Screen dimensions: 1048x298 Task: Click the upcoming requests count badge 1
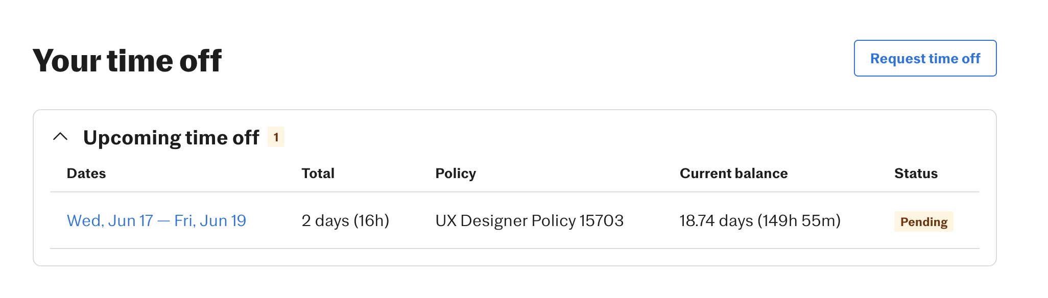pyautogui.click(x=276, y=137)
